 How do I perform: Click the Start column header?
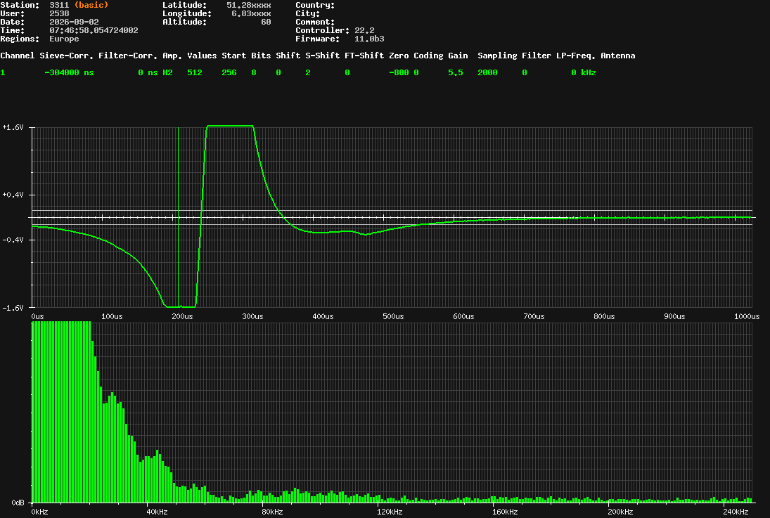(x=233, y=56)
